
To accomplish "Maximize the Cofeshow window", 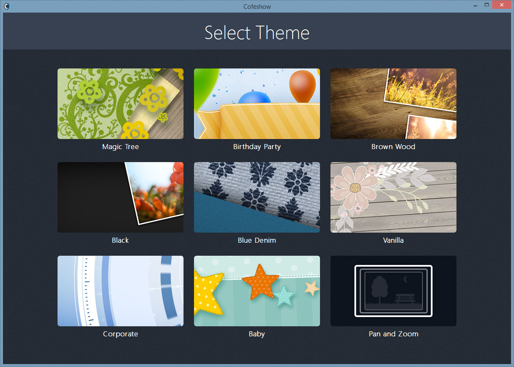I will click(x=487, y=5).
